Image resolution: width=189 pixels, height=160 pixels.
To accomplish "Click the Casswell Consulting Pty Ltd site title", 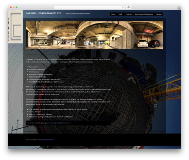I will (x=43, y=13).
